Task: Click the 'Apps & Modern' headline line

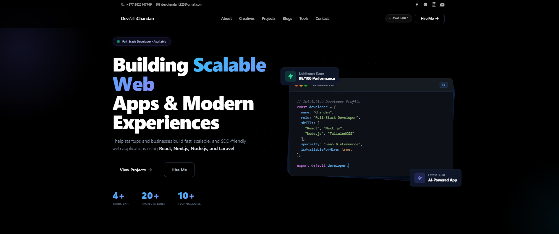Action: [x=183, y=104]
